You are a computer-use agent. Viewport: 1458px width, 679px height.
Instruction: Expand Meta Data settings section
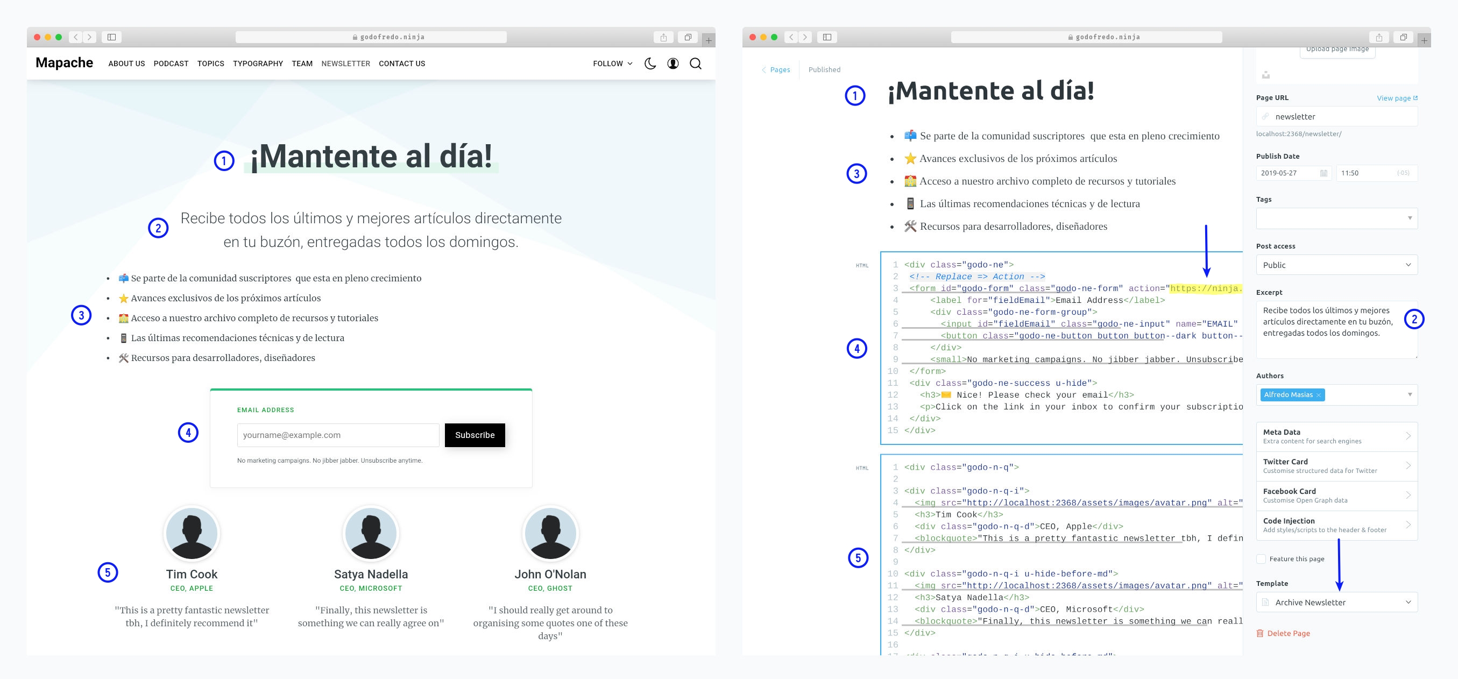click(1336, 436)
